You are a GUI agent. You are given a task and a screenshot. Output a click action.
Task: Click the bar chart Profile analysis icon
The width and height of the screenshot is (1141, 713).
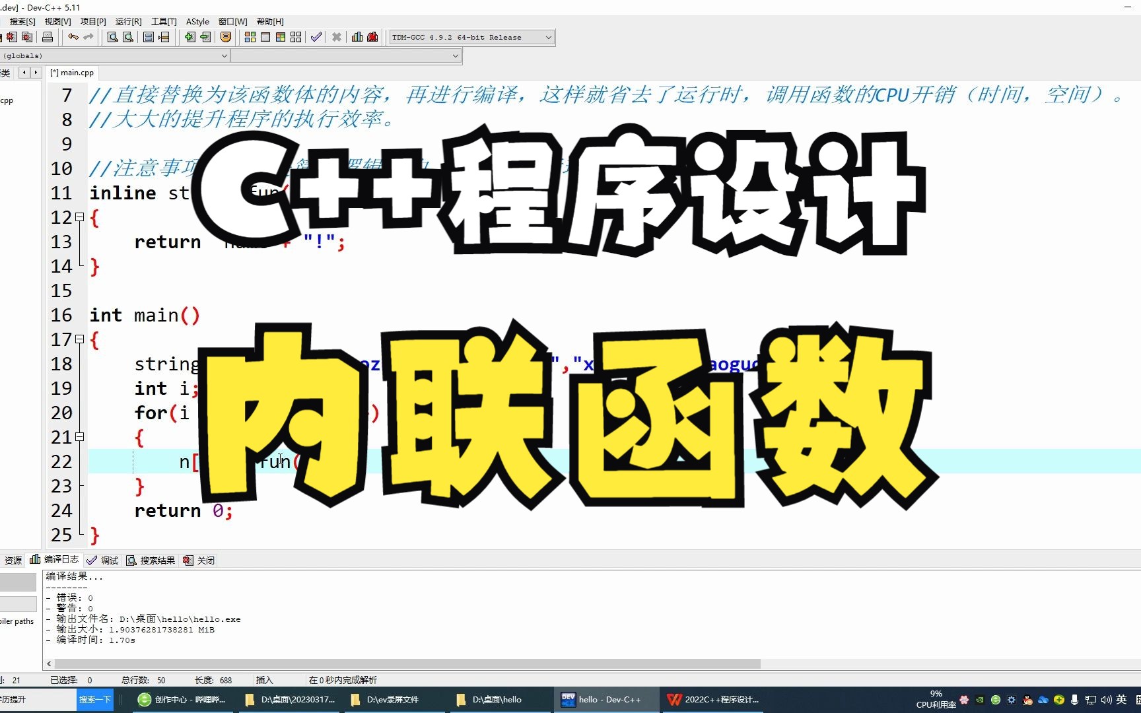click(x=357, y=37)
